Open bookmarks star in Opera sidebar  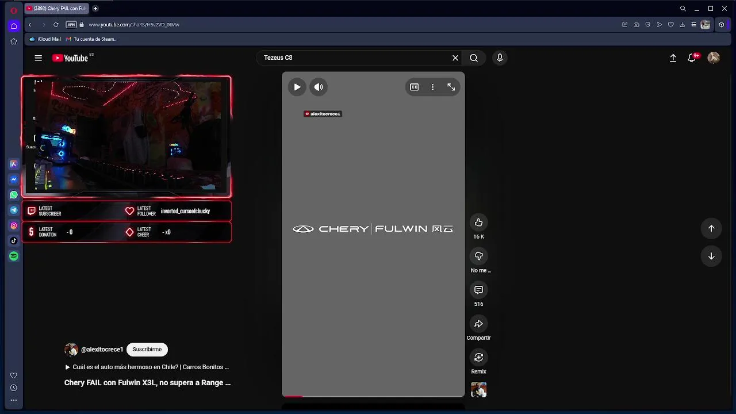(x=14, y=41)
